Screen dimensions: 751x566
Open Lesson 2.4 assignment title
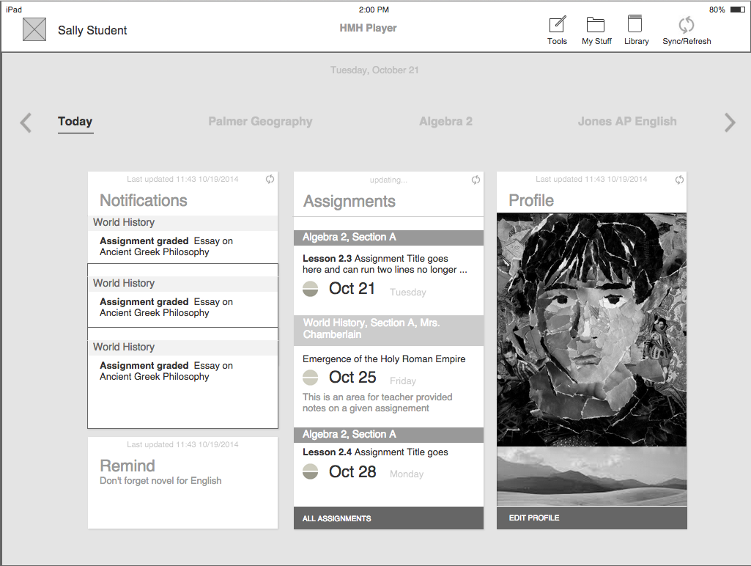coord(375,452)
